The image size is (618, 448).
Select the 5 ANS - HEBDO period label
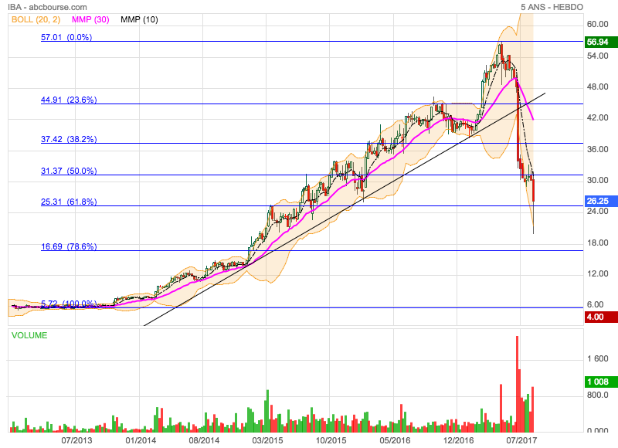552,7
